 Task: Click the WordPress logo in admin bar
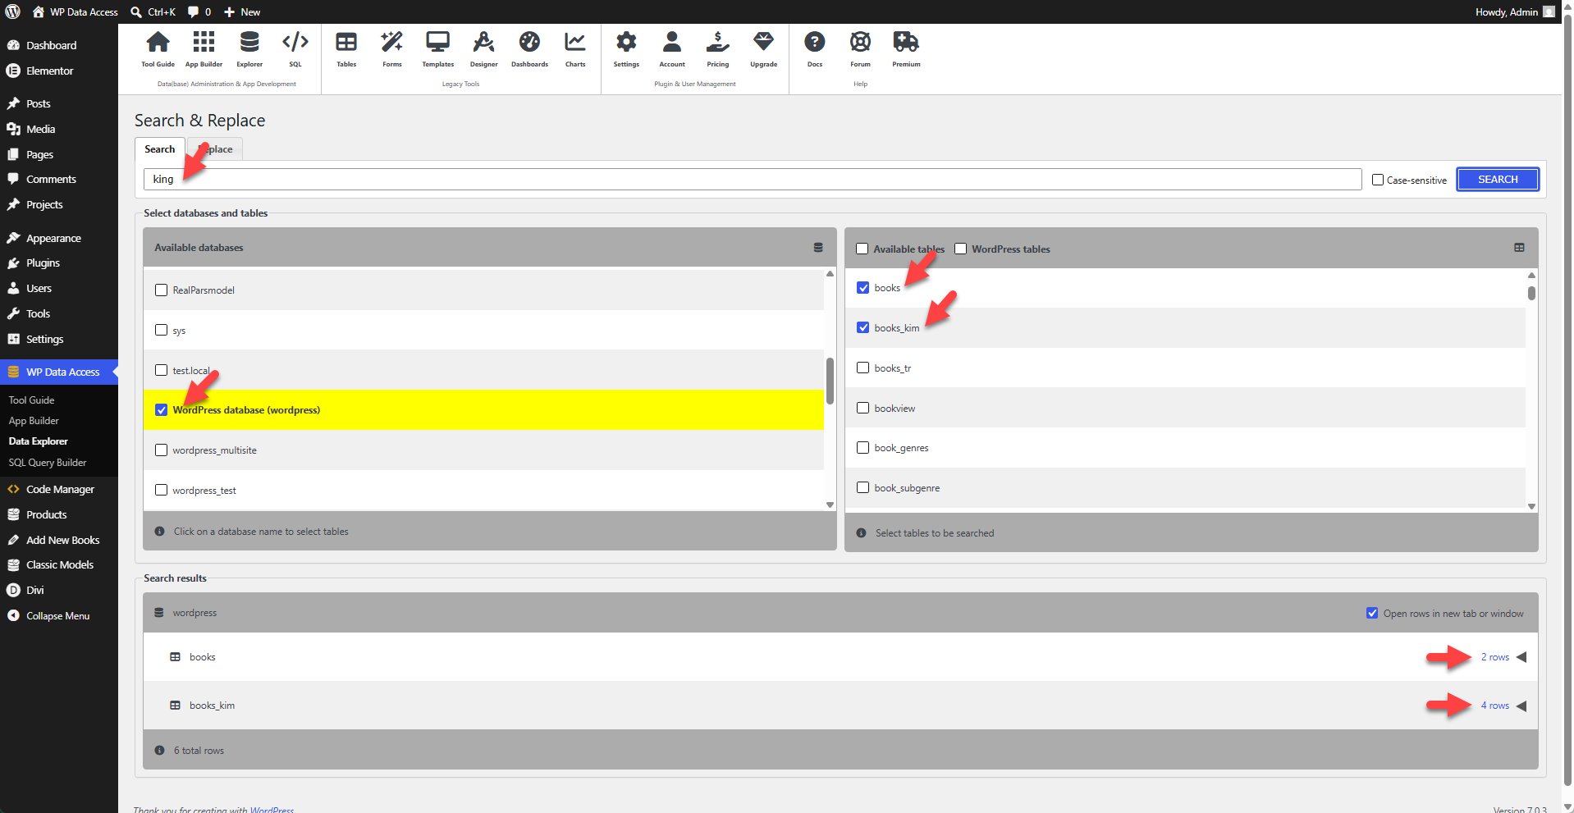click(x=13, y=11)
